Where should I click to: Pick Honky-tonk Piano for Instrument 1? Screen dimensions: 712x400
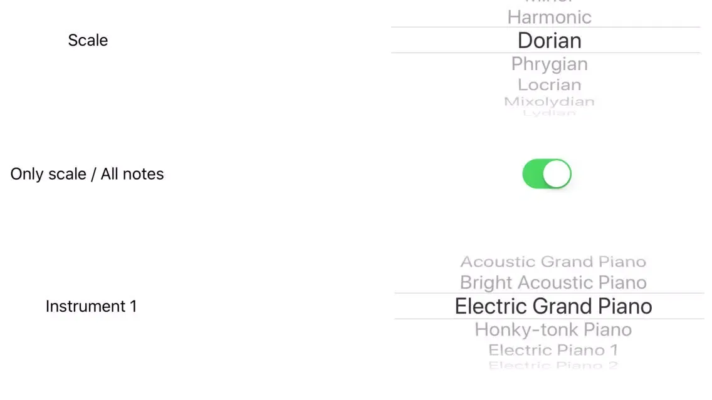pos(553,330)
